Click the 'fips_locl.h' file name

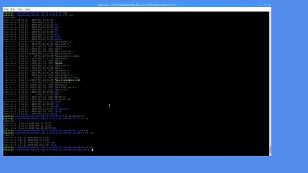[x=62, y=66]
